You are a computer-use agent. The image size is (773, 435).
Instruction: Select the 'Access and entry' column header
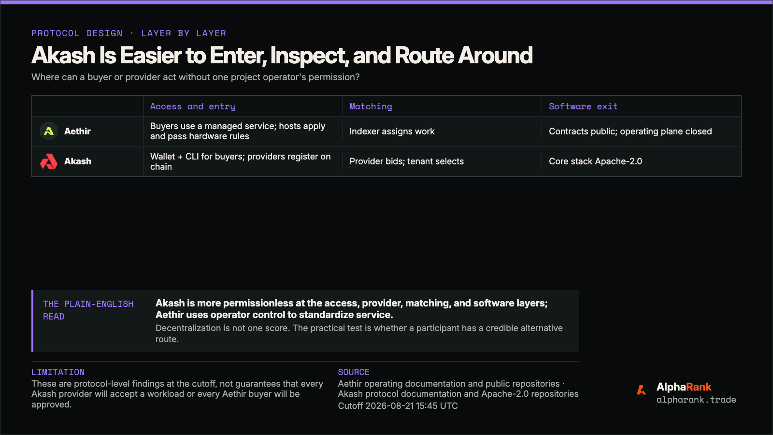coord(193,106)
